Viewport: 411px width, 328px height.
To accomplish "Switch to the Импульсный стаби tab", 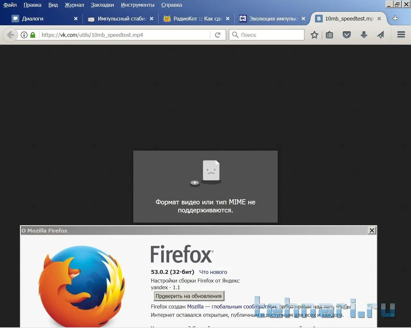I will click(120, 19).
